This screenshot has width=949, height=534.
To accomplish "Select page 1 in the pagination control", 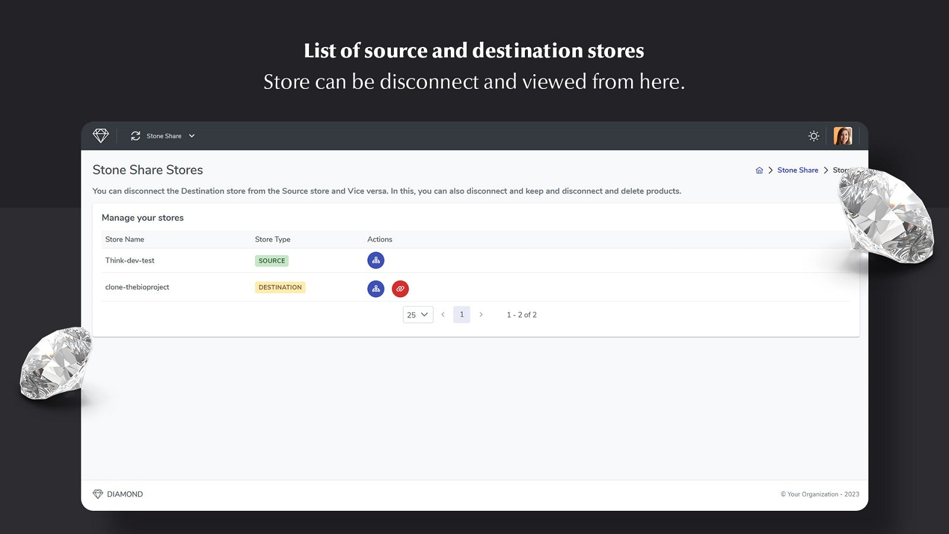I will (x=461, y=314).
